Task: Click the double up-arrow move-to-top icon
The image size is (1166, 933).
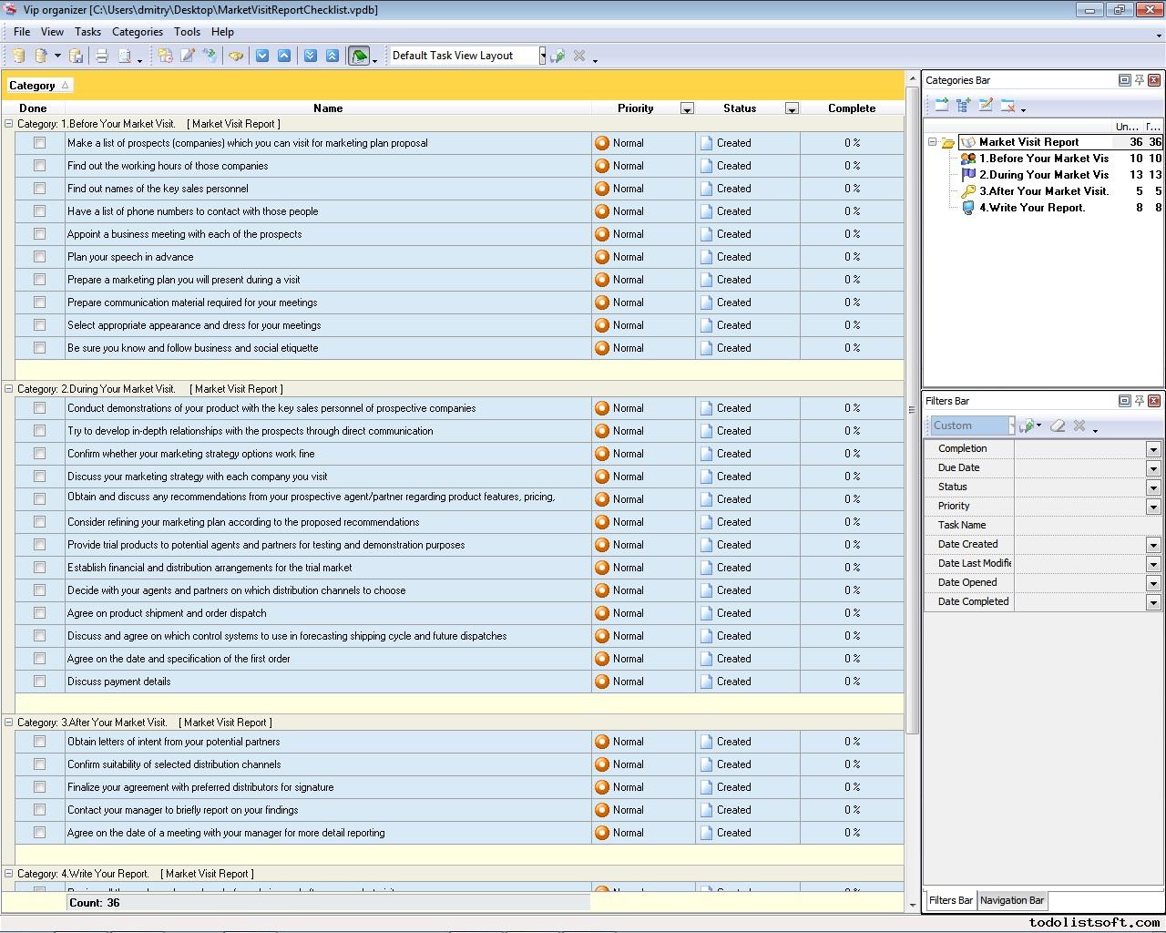Action: 332,56
